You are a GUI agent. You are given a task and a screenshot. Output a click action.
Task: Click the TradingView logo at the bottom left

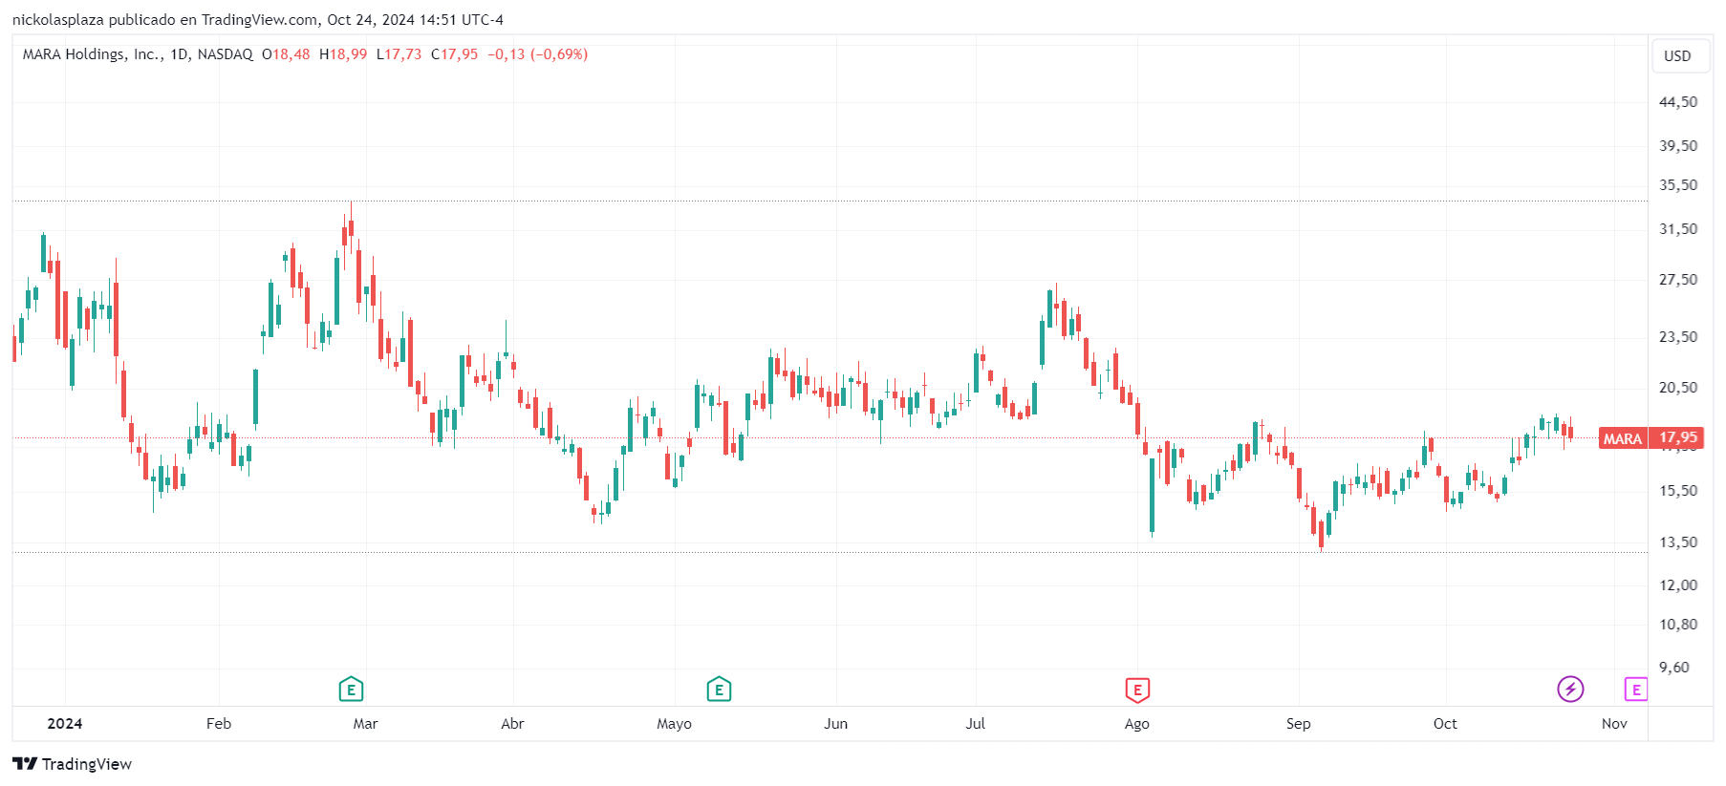click(73, 764)
